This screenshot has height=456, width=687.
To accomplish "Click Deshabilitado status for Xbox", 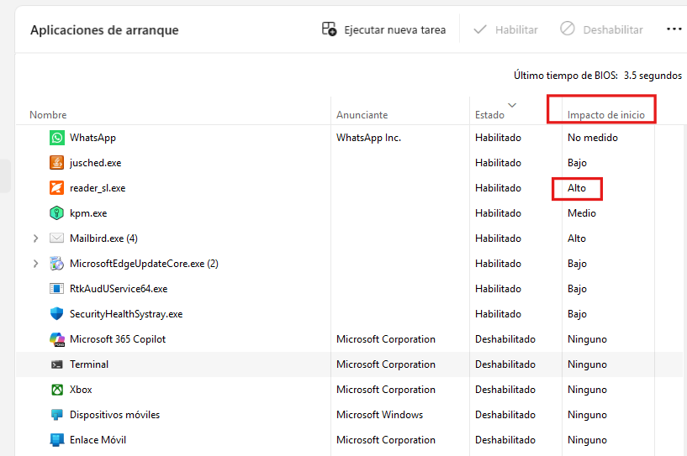I will [505, 390].
